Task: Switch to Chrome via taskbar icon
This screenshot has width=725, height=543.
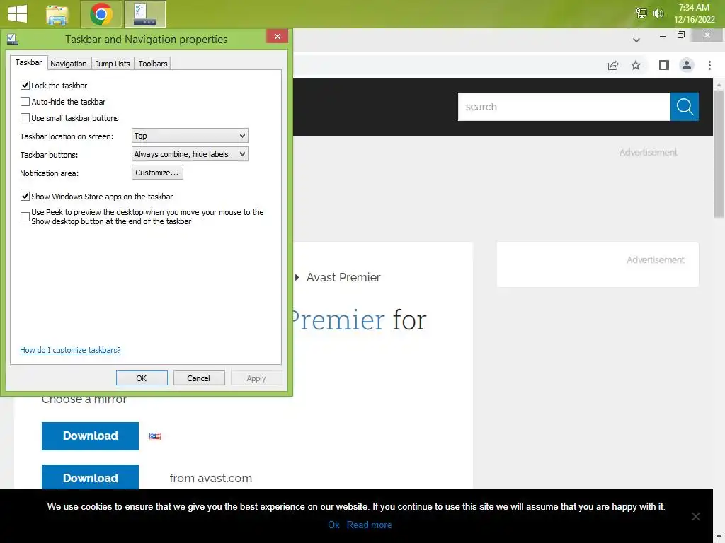Action: 101,14
